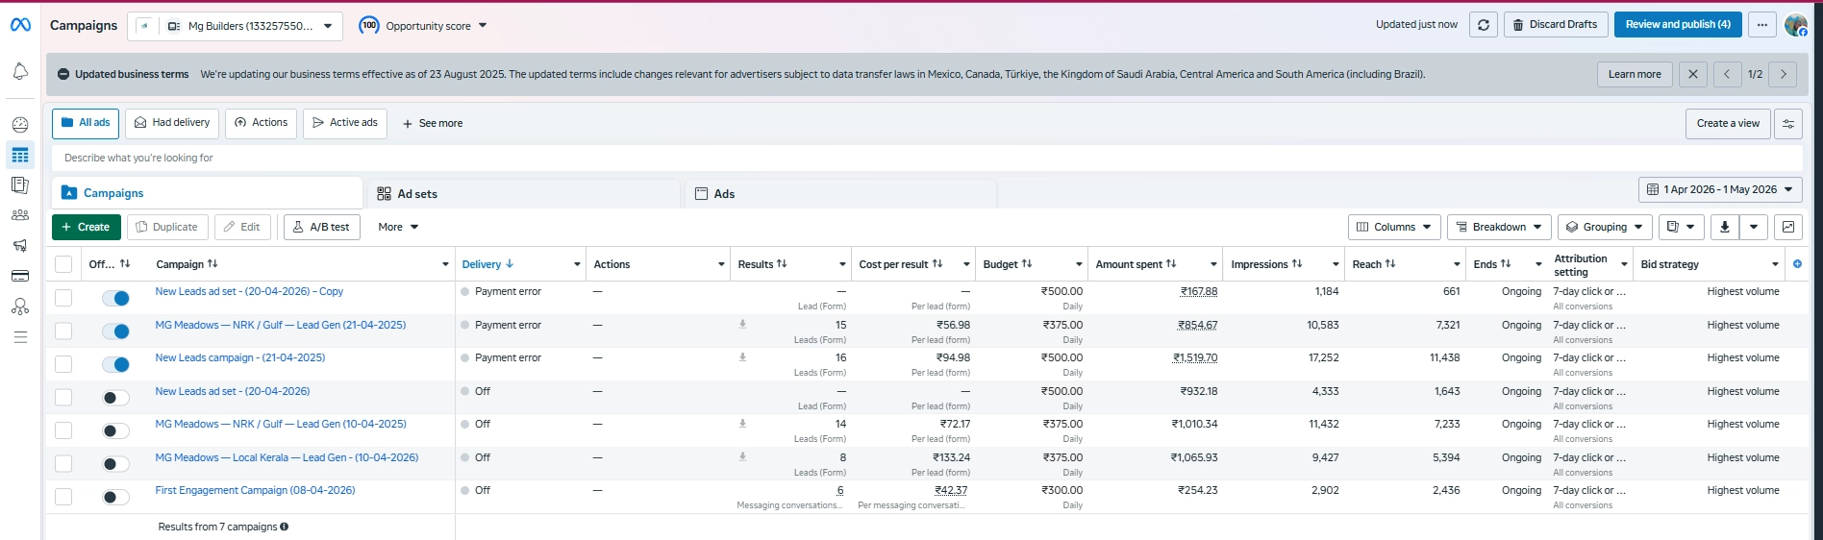1823x540 pixels.
Task: Click the Meta logo icon
Action: click(20, 25)
